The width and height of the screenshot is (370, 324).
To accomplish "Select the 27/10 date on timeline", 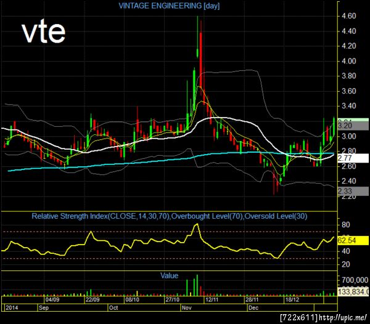I will 172,300.
